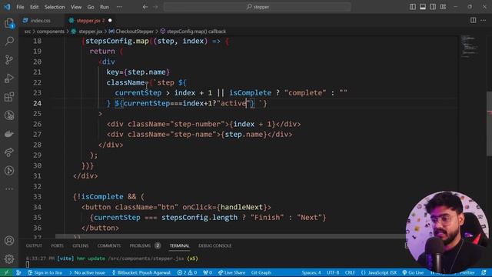Expand the overflow menu ellipsis in menu bar
Image resolution: width=492 pixels, height=277 pixels.
pyautogui.click(x=119, y=7)
